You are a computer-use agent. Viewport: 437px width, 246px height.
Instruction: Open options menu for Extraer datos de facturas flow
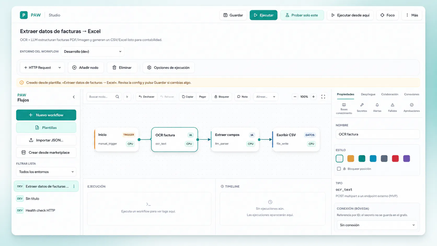pos(74,186)
